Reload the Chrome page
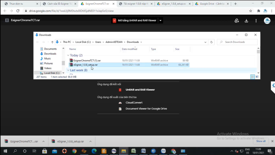 click(18, 11)
